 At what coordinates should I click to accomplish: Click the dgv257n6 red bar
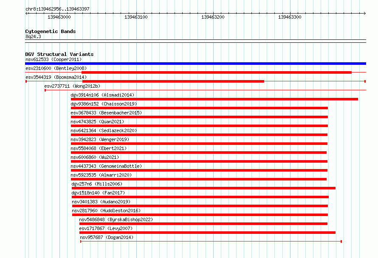tap(203, 188)
